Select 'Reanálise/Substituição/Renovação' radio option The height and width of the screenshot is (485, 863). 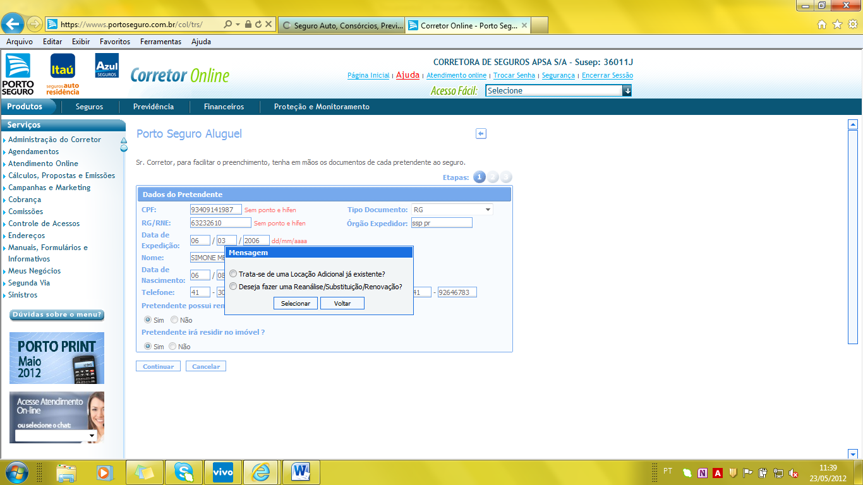click(234, 286)
